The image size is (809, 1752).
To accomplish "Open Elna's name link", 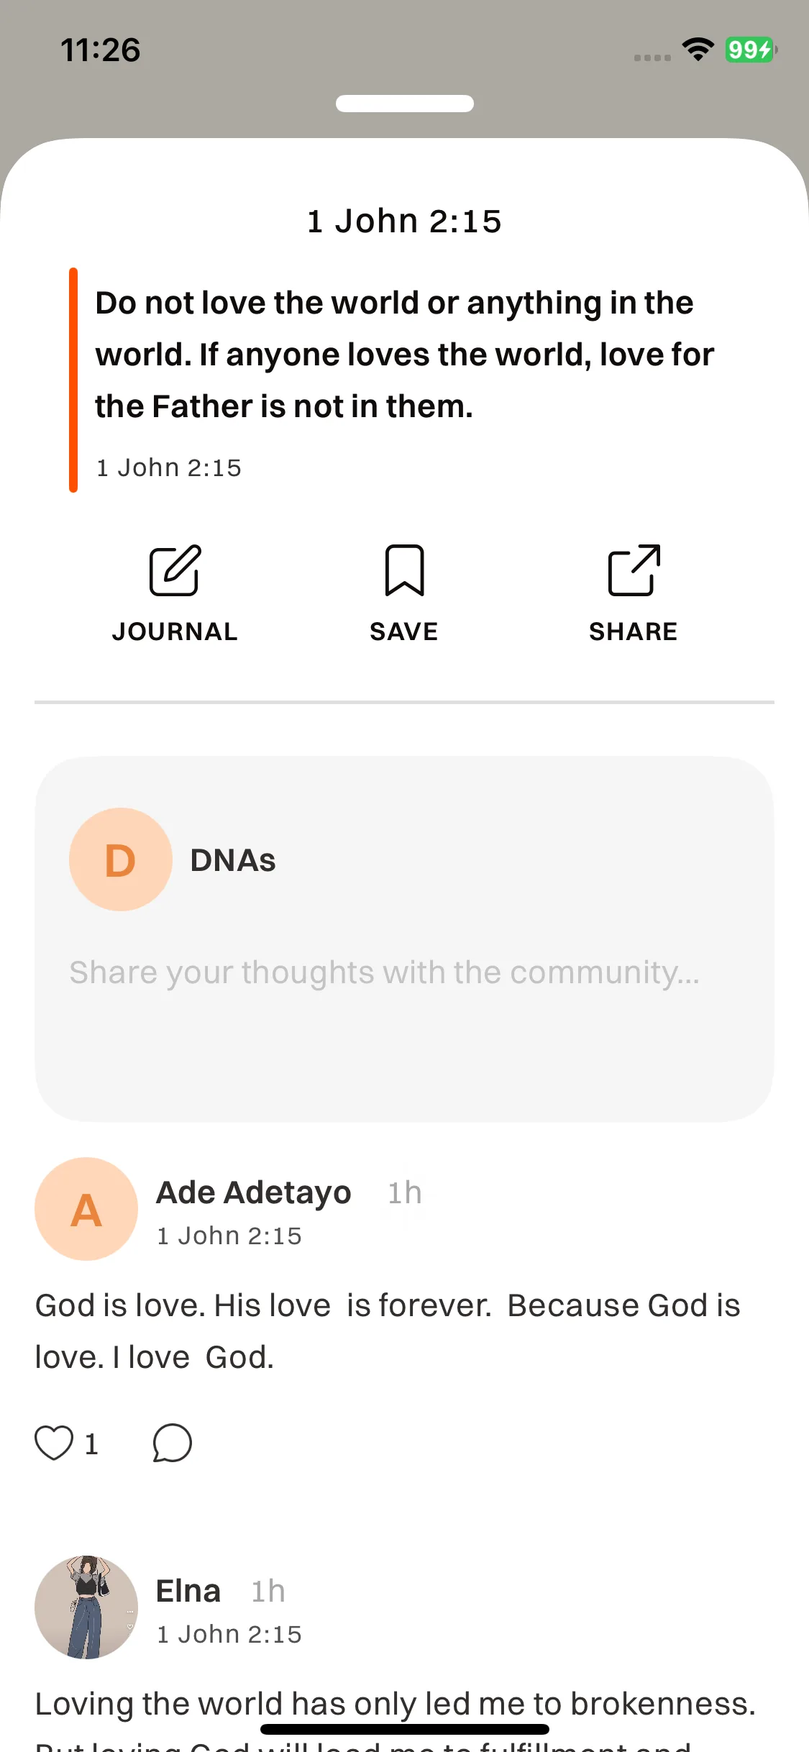I will [x=188, y=1591].
